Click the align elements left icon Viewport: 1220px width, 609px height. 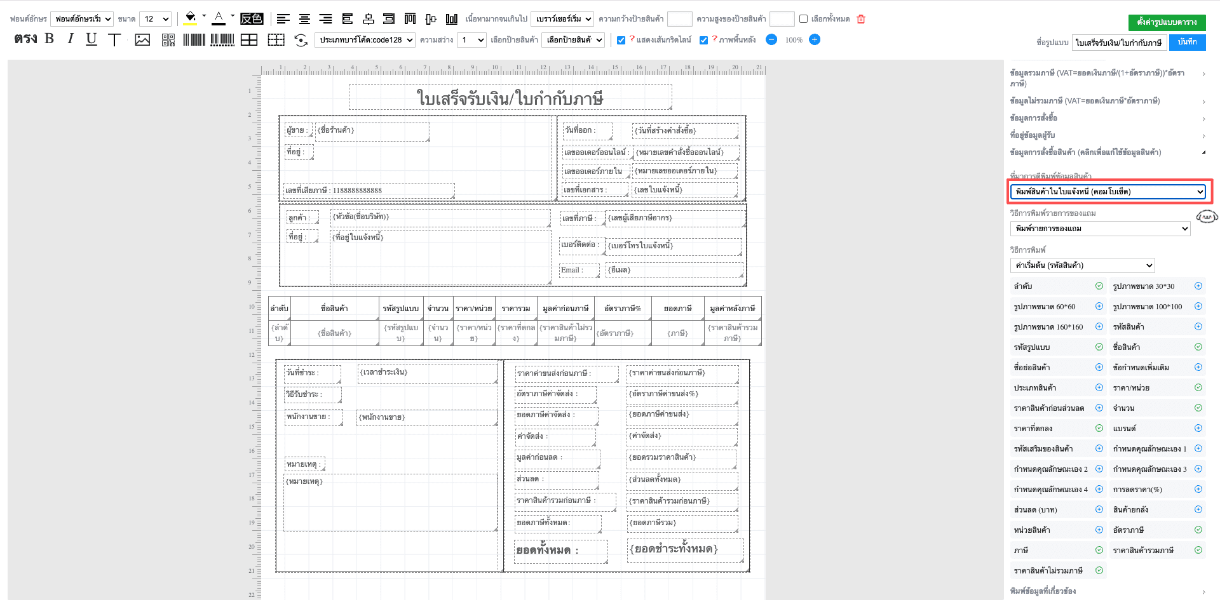click(x=347, y=19)
